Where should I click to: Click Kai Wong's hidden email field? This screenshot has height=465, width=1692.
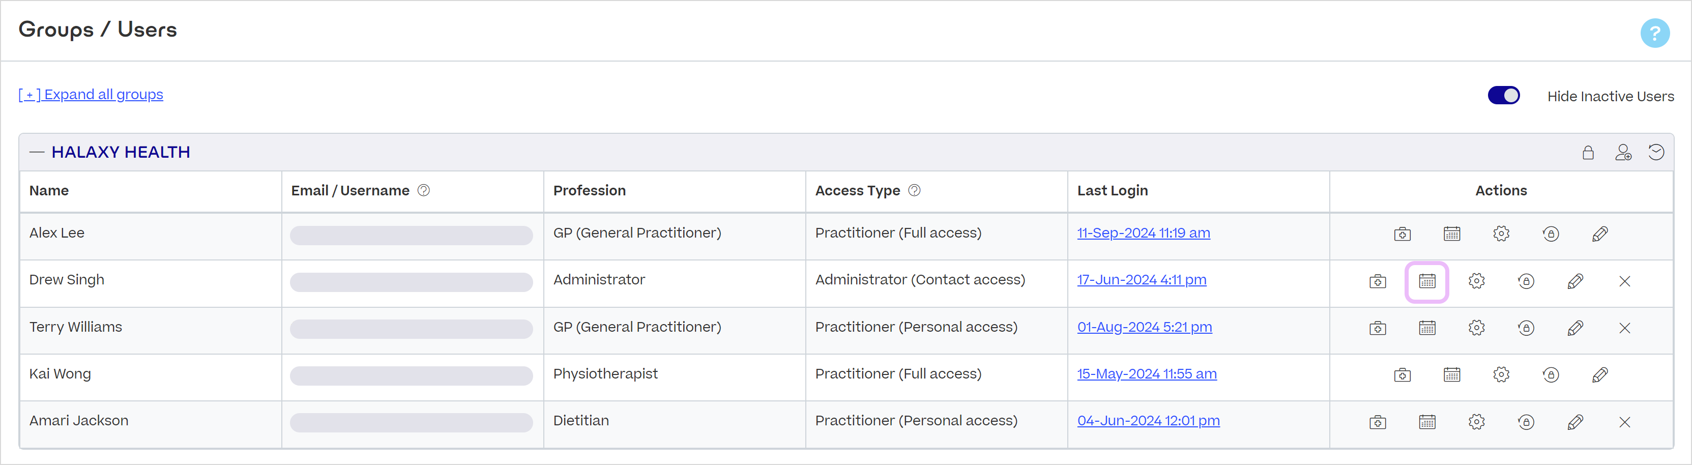(x=412, y=375)
